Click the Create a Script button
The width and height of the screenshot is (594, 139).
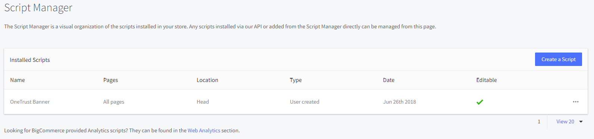[559, 59]
